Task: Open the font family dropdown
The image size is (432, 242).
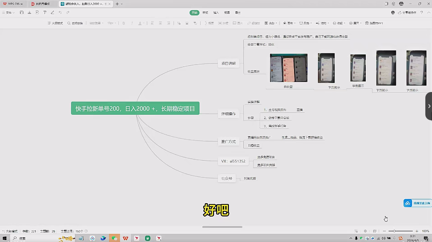Action: click(96, 23)
